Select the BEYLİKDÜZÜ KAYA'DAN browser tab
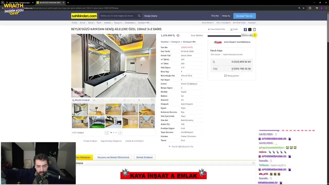 [x=50, y=3]
